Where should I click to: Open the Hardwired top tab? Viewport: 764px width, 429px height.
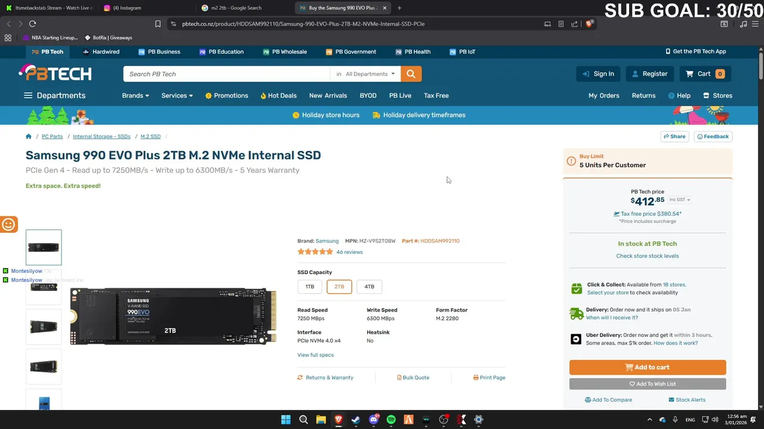[101, 52]
